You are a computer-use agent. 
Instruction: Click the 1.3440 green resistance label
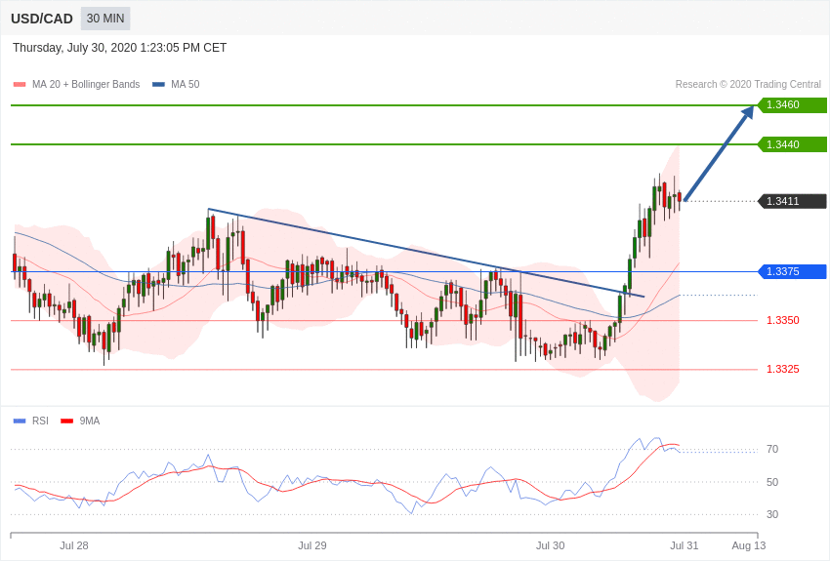[793, 144]
